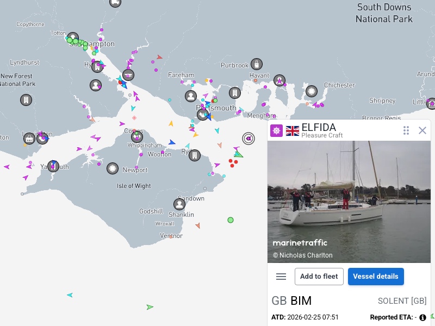The width and height of the screenshot is (435, 326).
Task: Click the United Kingdom flag icon
Action: (x=293, y=131)
